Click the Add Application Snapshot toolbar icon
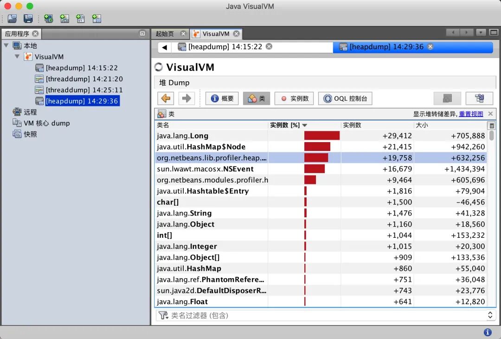This screenshot has width=501, height=339. [x=96, y=19]
